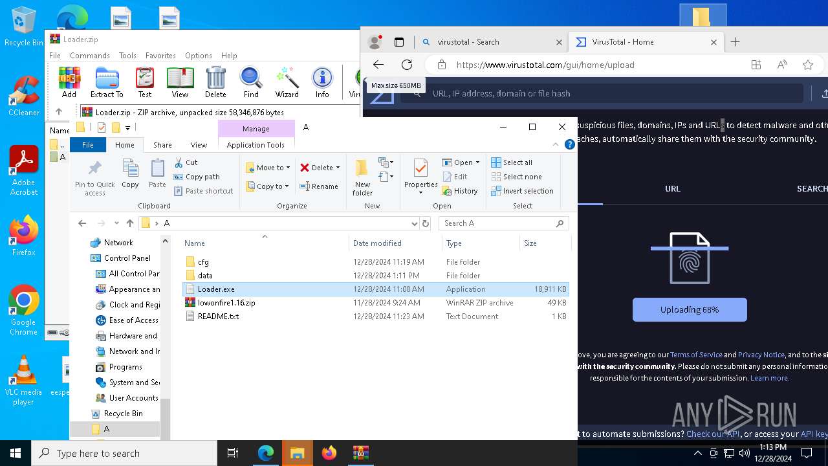
Task: Click Paste shortcut in ribbon
Action: pos(203,191)
